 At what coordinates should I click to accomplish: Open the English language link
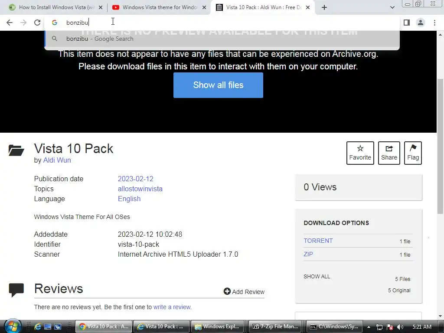129,199
